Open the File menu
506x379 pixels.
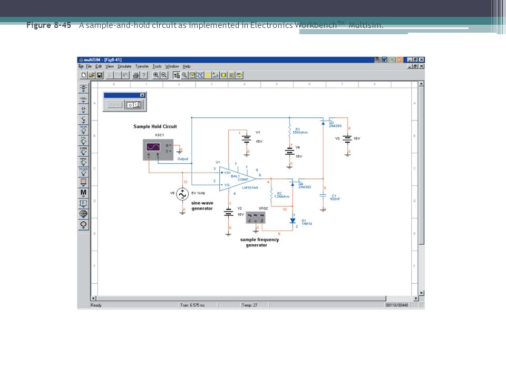point(89,66)
